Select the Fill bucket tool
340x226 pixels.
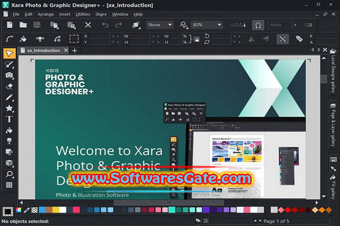click(x=9, y=130)
